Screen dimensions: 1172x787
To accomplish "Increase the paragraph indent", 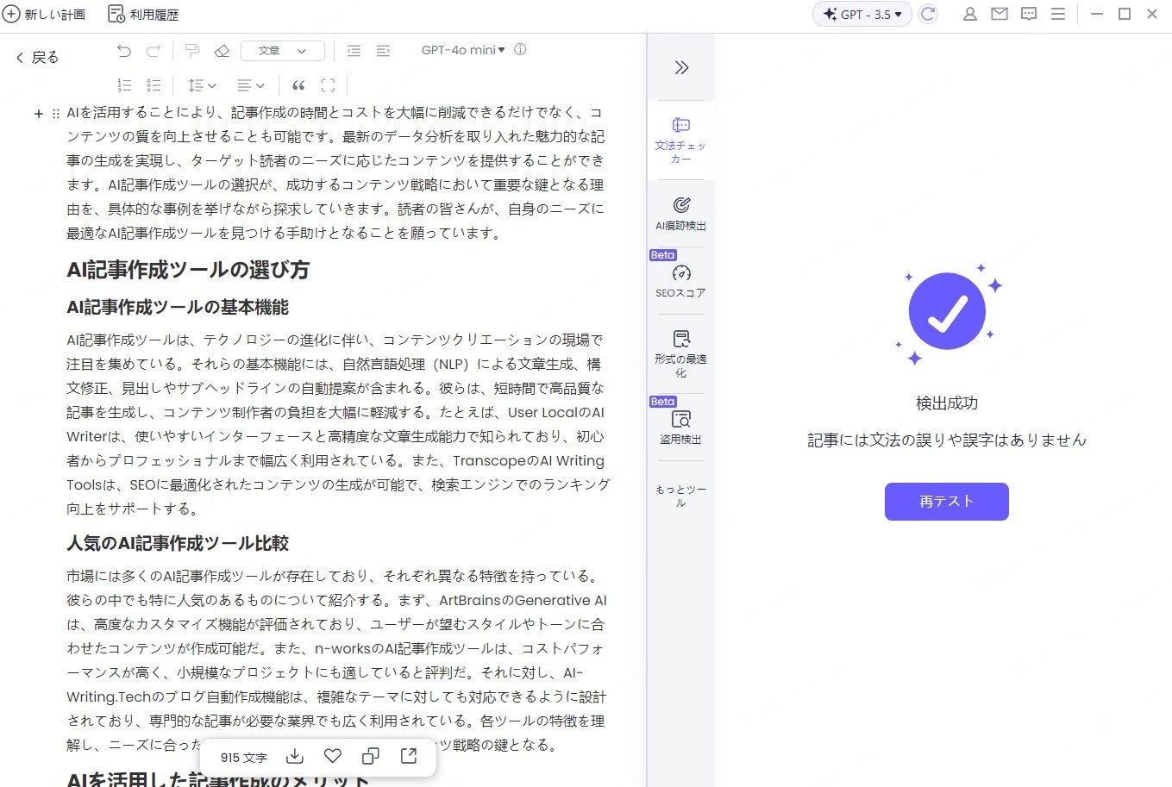I will [x=383, y=51].
